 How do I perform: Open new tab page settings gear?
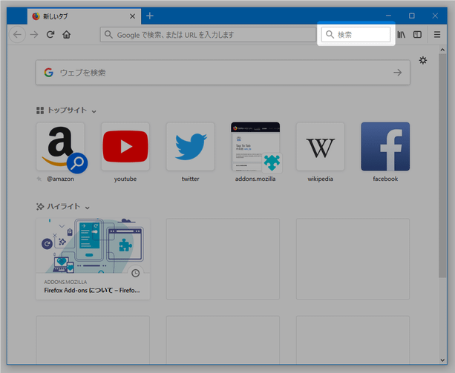pos(423,60)
